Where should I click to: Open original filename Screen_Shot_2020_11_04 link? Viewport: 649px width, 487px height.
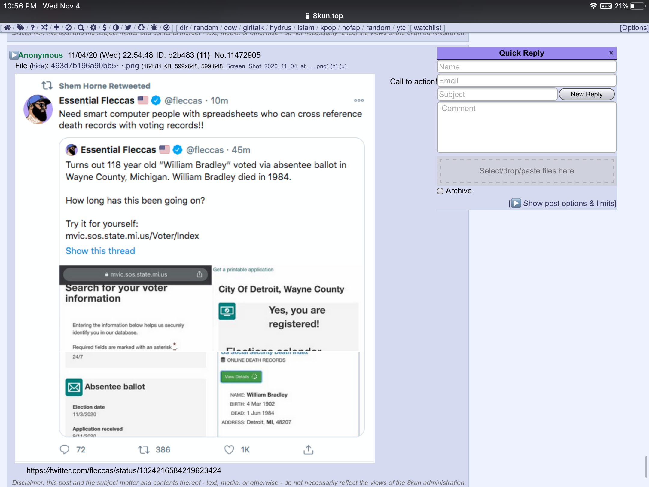coord(276,66)
